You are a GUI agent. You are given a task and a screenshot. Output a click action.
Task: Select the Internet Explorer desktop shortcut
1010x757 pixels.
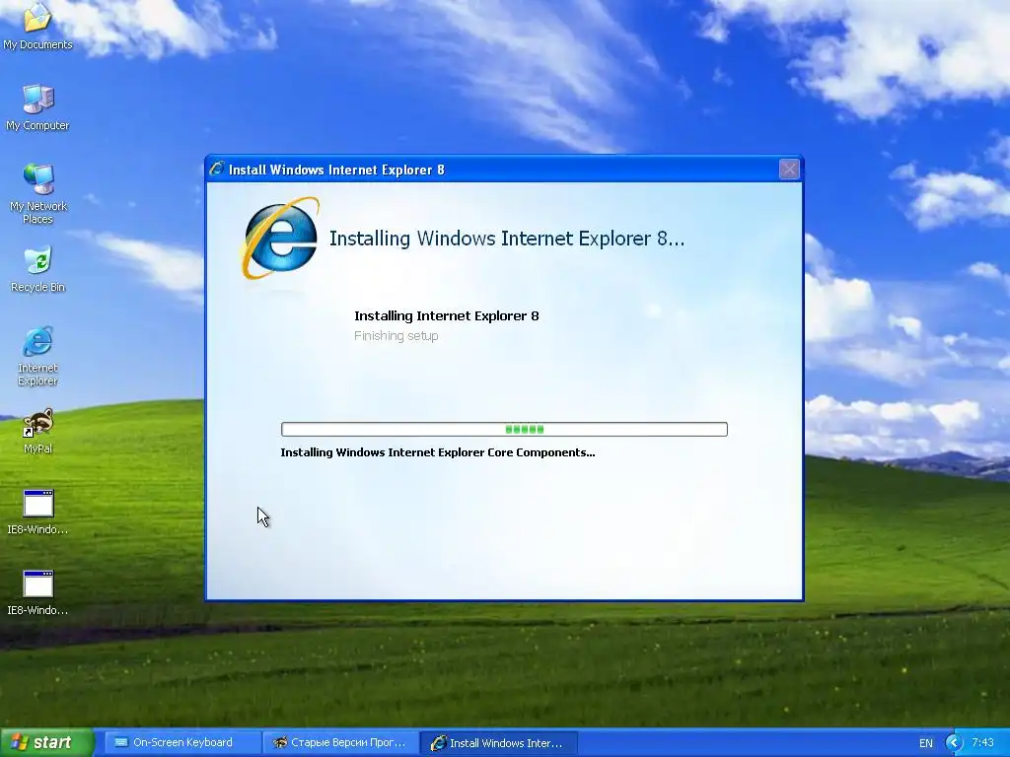pos(37,356)
